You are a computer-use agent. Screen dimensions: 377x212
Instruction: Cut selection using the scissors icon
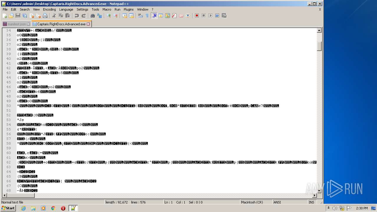[54, 16]
